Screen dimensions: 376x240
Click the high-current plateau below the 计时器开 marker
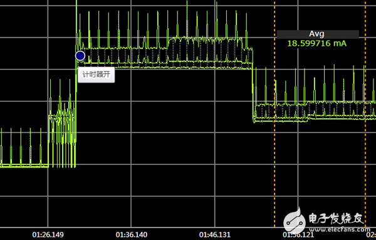(x=165, y=57)
